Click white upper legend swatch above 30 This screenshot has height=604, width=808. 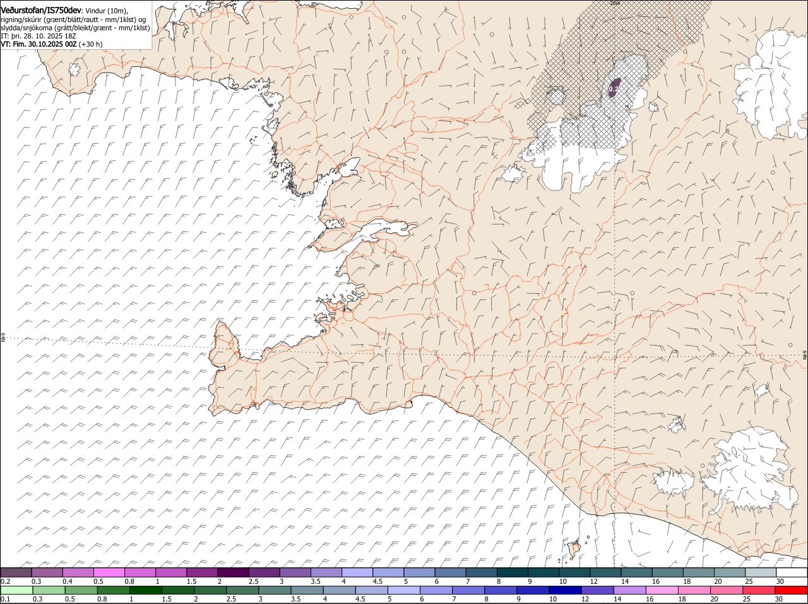click(x=792, y=572)
